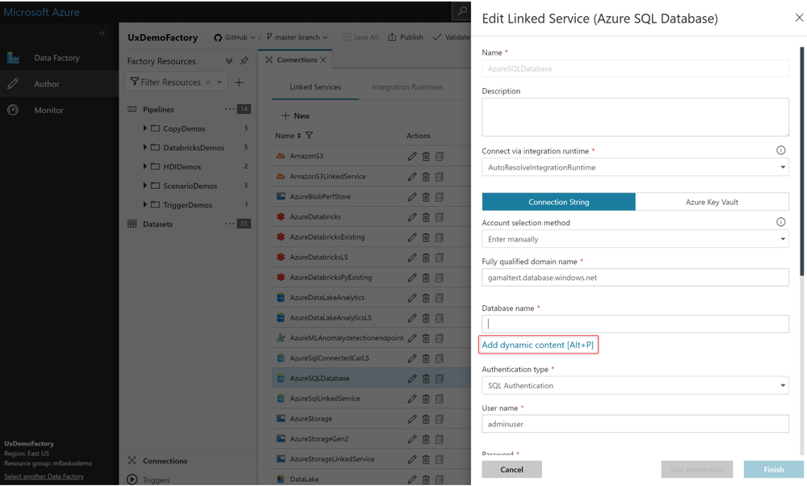
Task: Pin the Factory Resources panel
Action: click(x=244, y=61)
